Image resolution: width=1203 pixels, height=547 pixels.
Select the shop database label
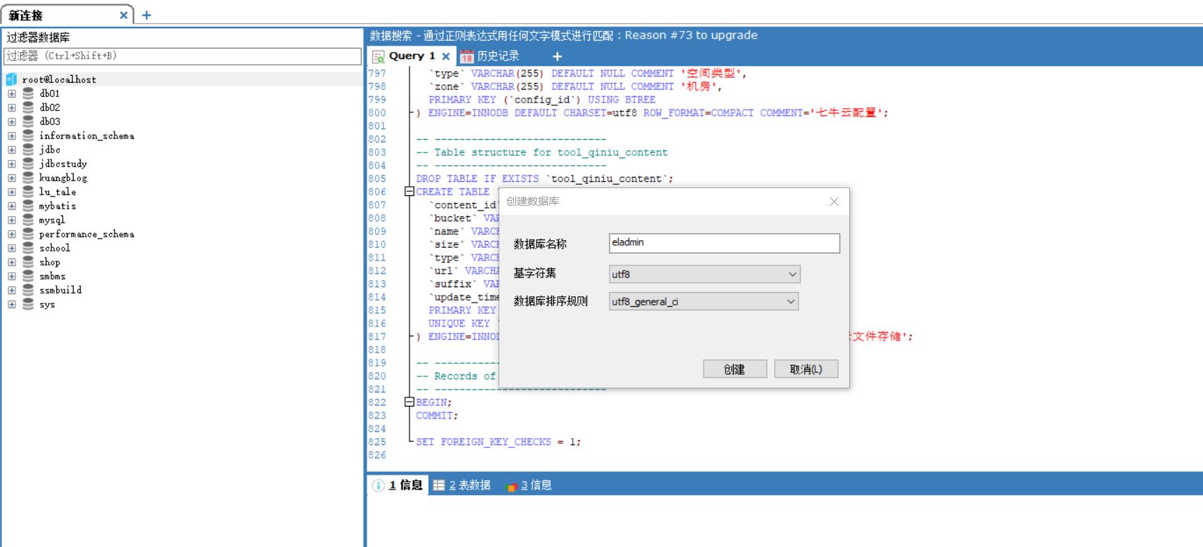[x=50, y=262]
